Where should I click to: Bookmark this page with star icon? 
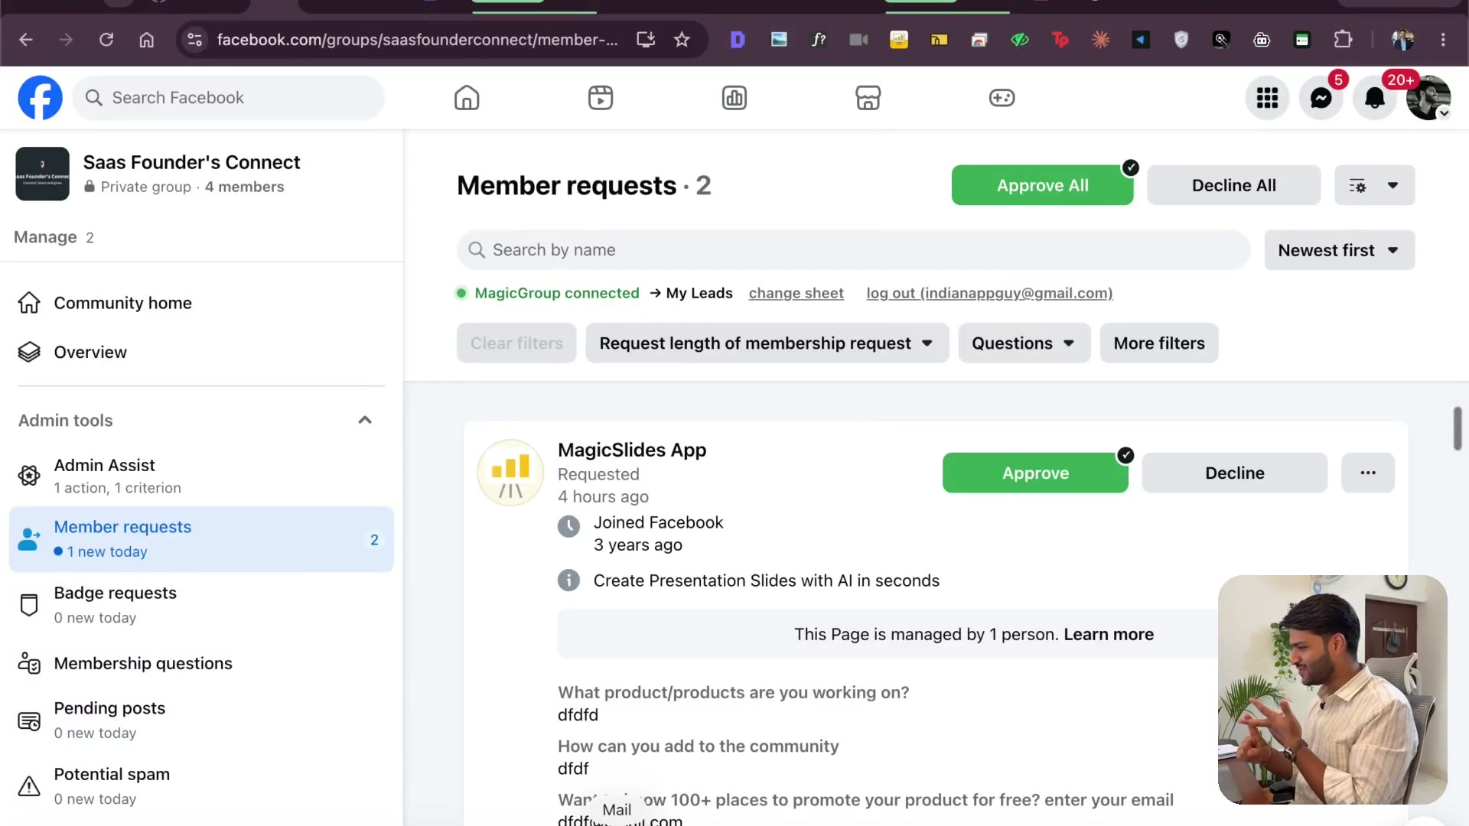point(682,40)
